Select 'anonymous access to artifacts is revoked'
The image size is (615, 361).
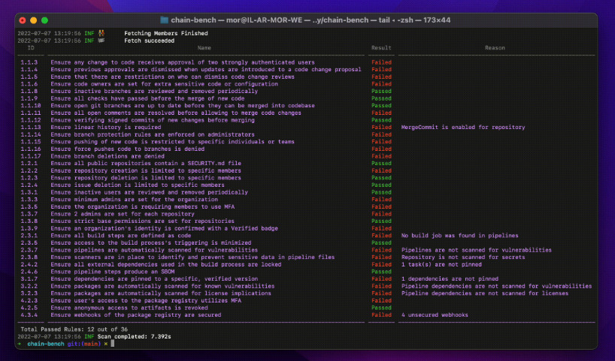(x=141, y=308)
